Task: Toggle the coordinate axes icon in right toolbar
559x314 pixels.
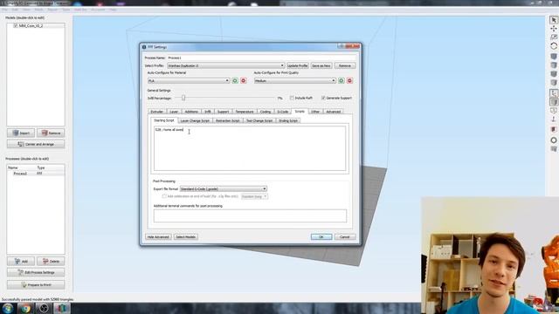Action: [554, 93]
